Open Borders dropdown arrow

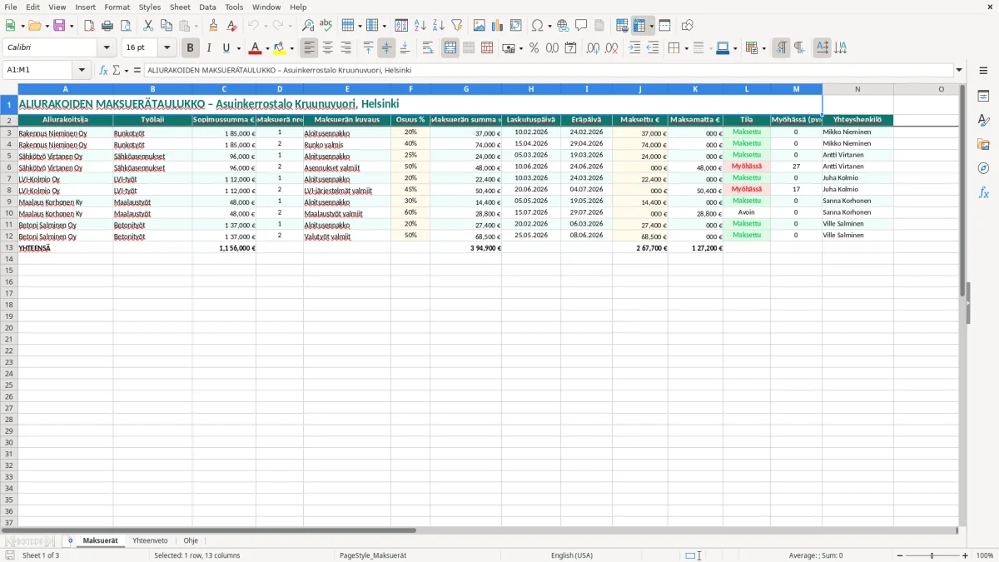pos(686,48)
